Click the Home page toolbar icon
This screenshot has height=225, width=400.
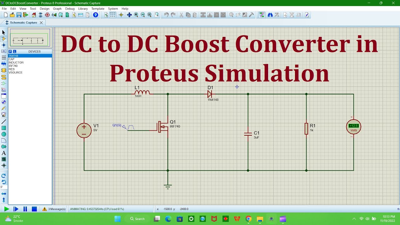point(34,15)
